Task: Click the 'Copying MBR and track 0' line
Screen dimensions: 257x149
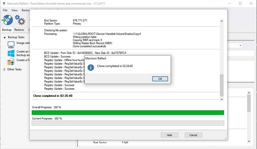Action: coord(87,40)
